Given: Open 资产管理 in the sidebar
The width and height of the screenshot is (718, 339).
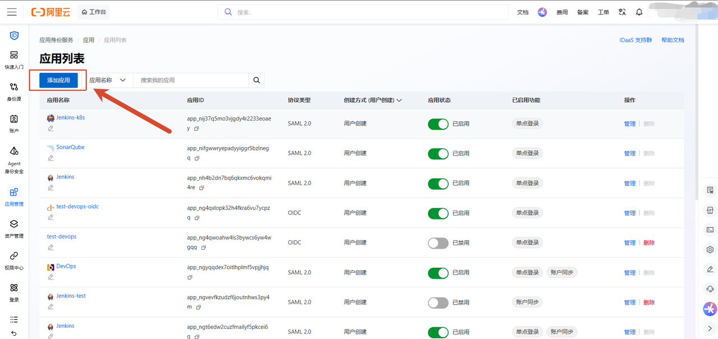Looking at the screenshot, I should tap(14, 229).
